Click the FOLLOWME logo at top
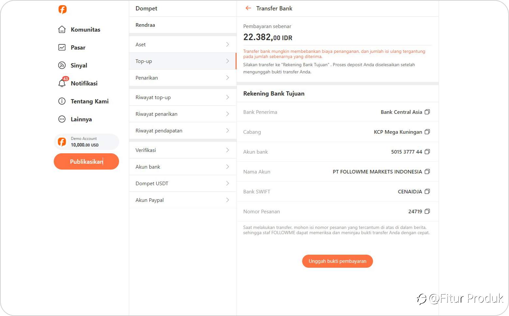The width and height of the screenshot is (509, 316). 62,9
